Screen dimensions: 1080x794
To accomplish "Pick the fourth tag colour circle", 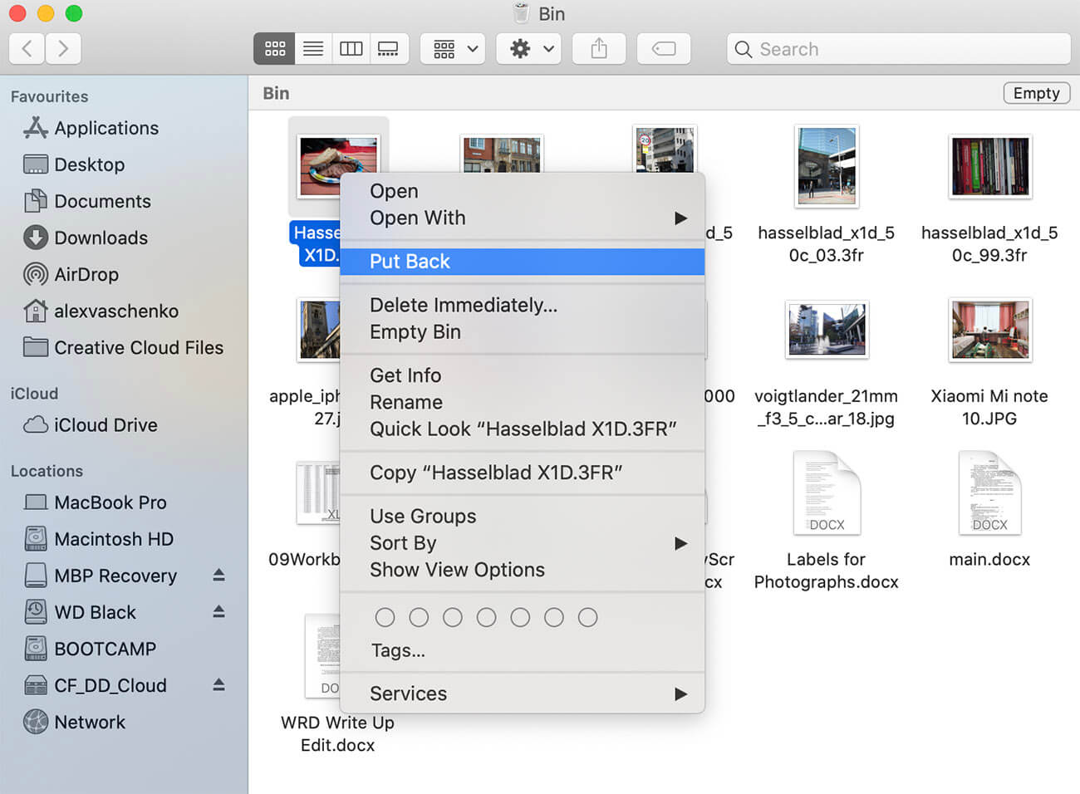I will [x=487, y=617].
